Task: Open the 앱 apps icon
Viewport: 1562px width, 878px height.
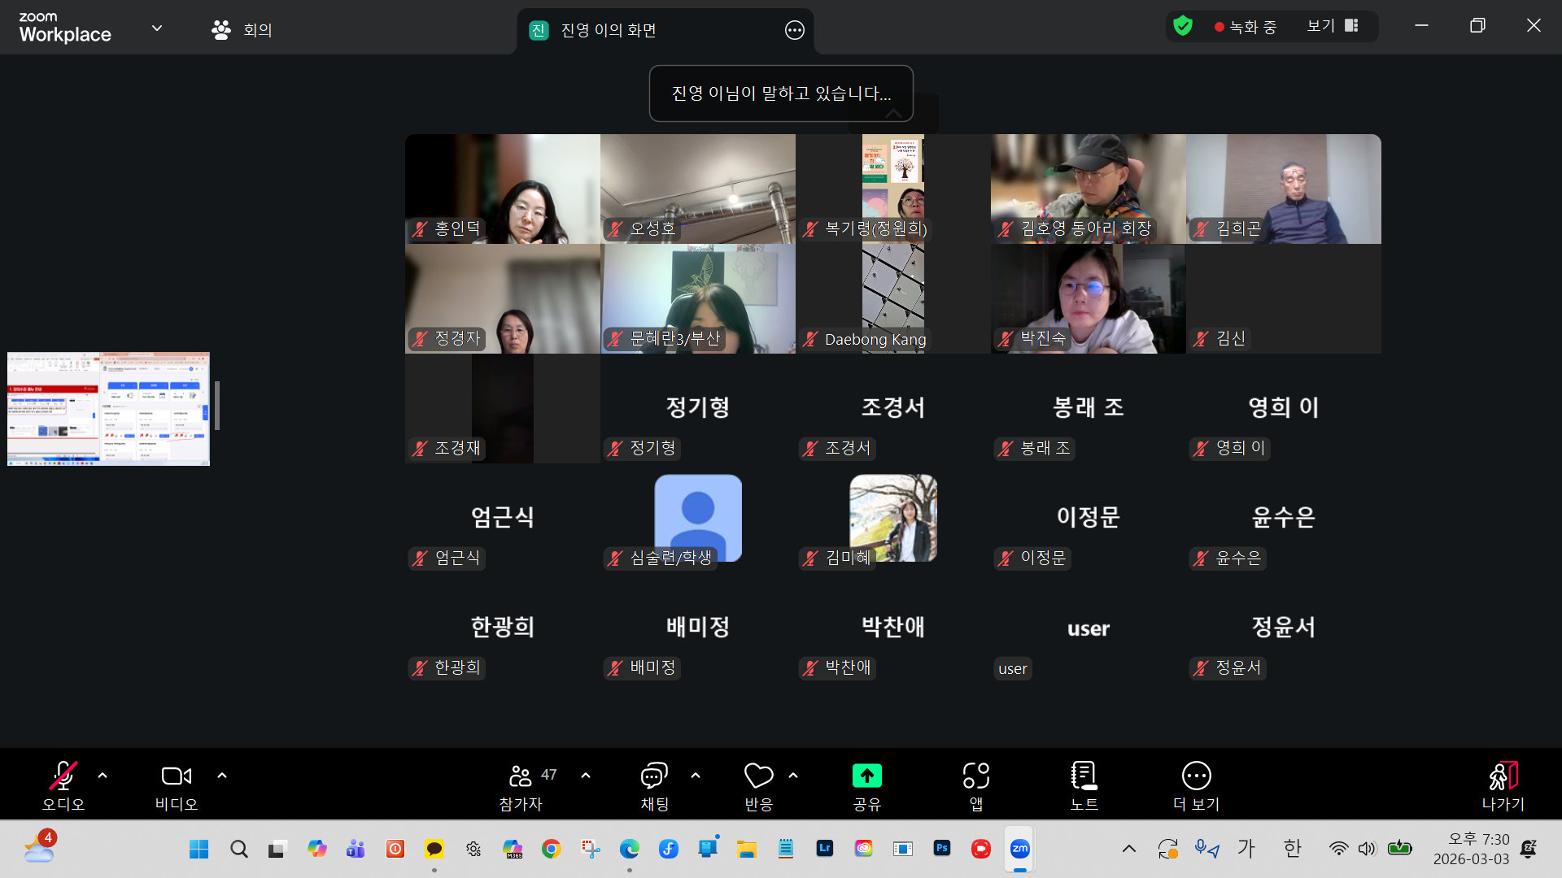Action: coord(975,776)
